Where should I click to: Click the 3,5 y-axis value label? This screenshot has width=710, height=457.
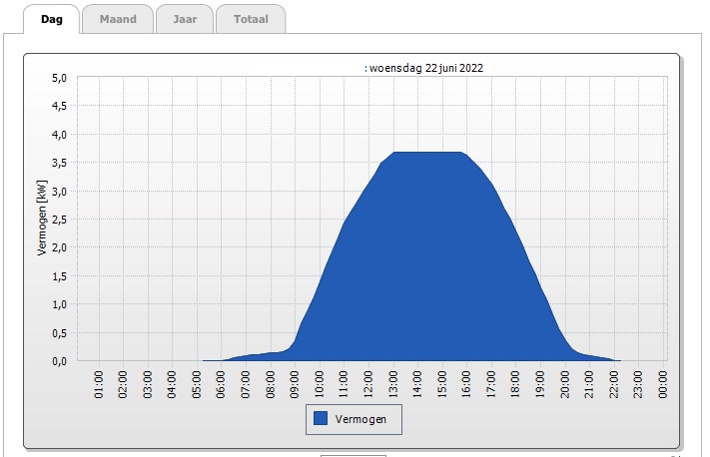click(x=58, y=163)
